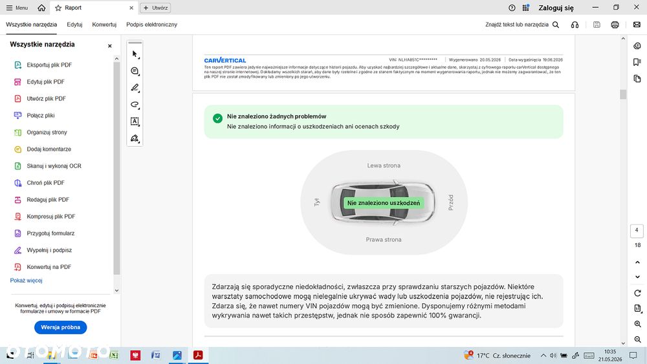Select the freehand lasso drawing tool
Image resolution: width=647 pixels, height=364 pixels.
pyautogui.click(x=135, y=105)
